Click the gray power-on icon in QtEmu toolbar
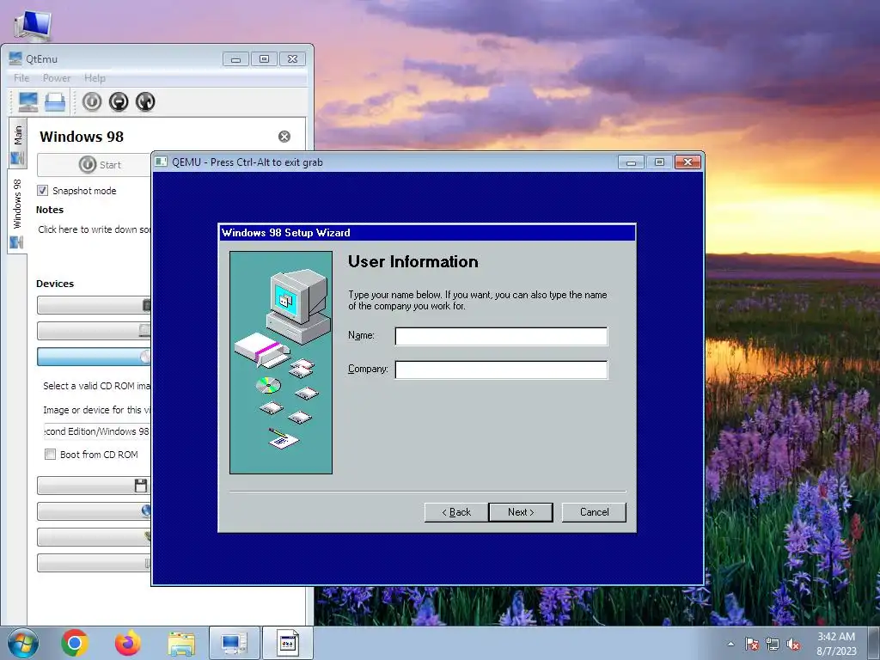880x660 pixels. 92,101
